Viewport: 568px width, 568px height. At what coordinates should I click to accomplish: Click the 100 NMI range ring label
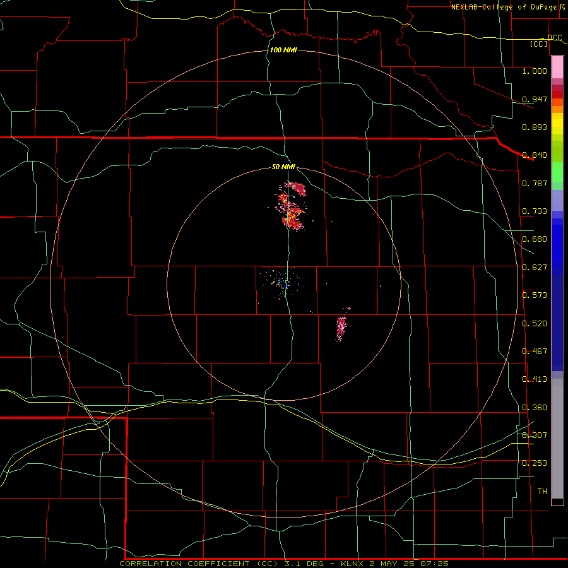pos(283,50)
